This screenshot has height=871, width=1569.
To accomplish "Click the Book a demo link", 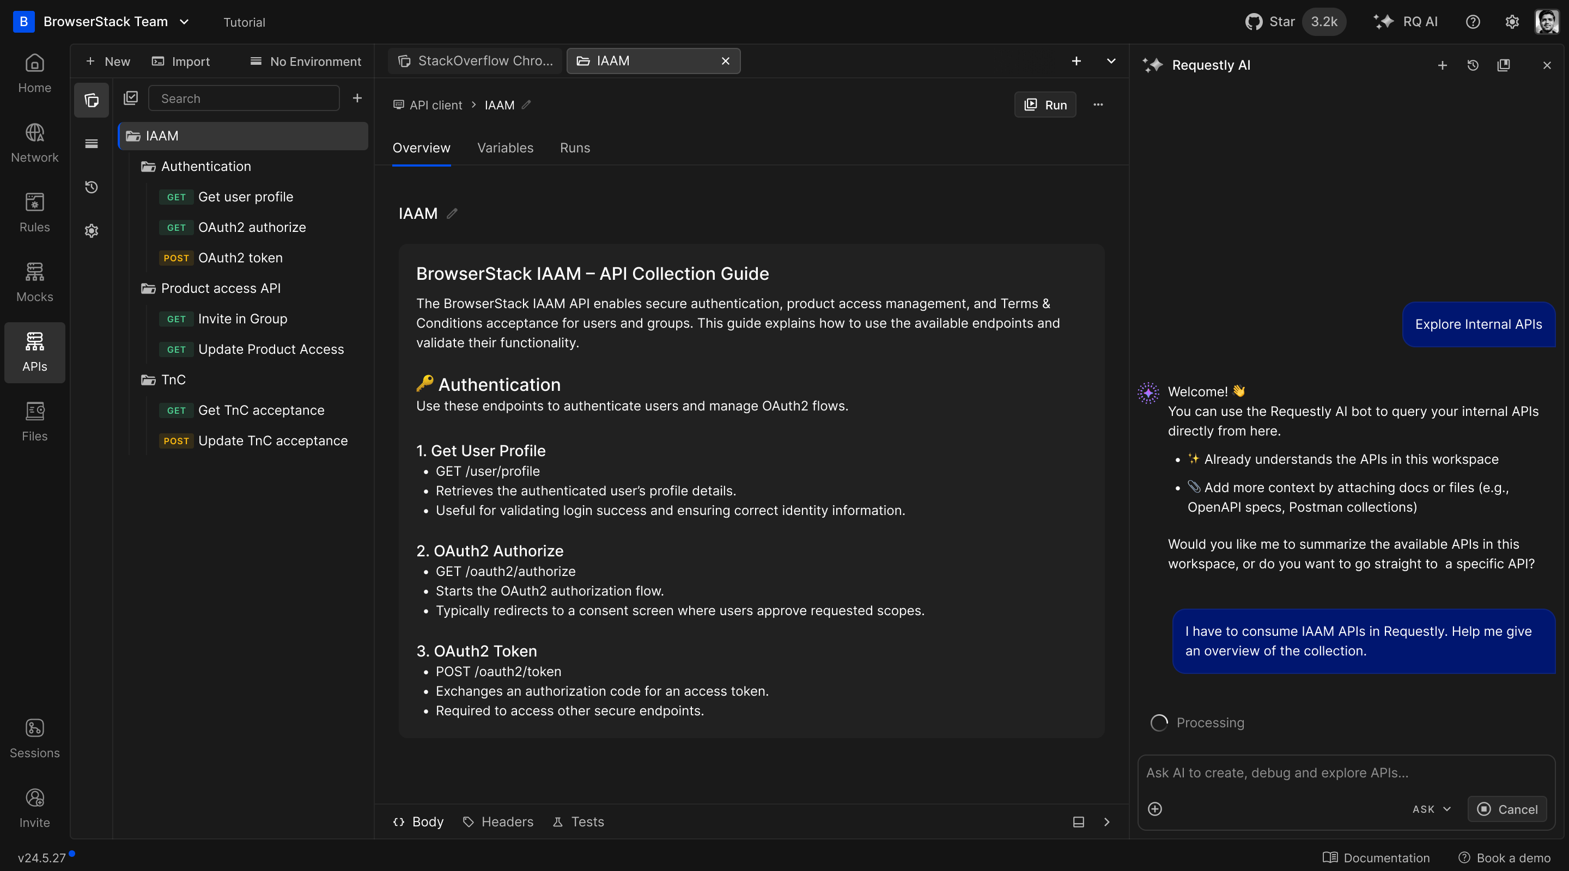I will click(1504, 857).
